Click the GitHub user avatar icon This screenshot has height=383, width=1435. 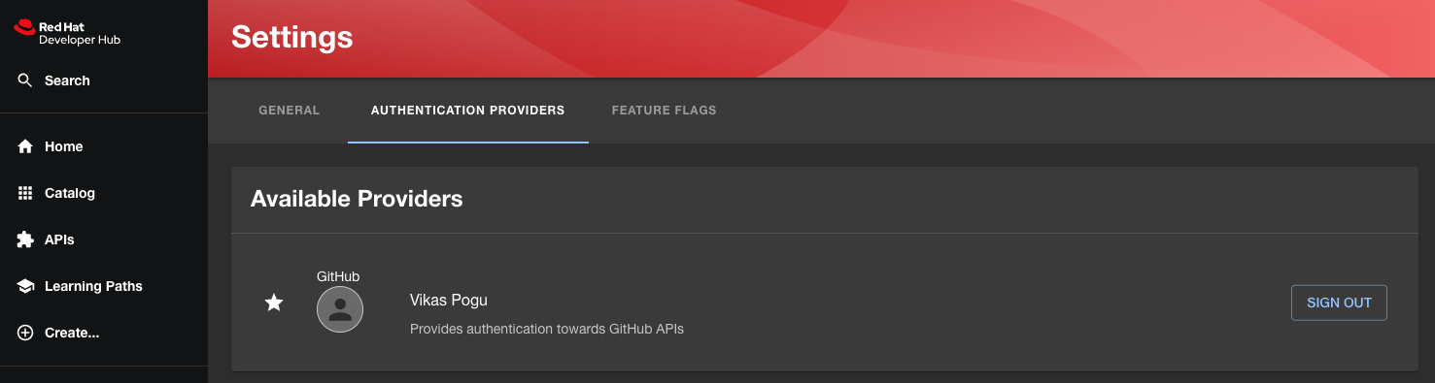(x=340, y=309)
